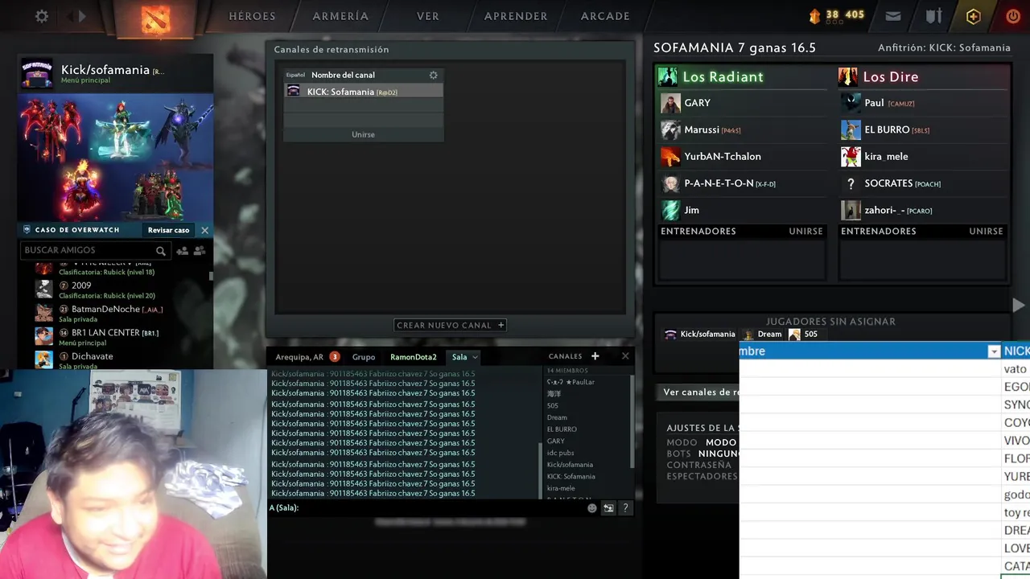The image size is (1030, 579).
Task: Click the chat message input A (Sala)
Action: coord(426,508)
